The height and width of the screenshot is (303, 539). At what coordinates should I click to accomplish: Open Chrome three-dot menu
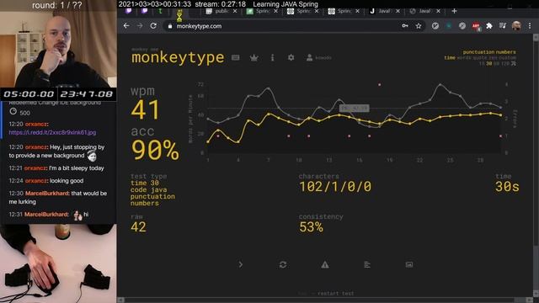click(530, 26)
